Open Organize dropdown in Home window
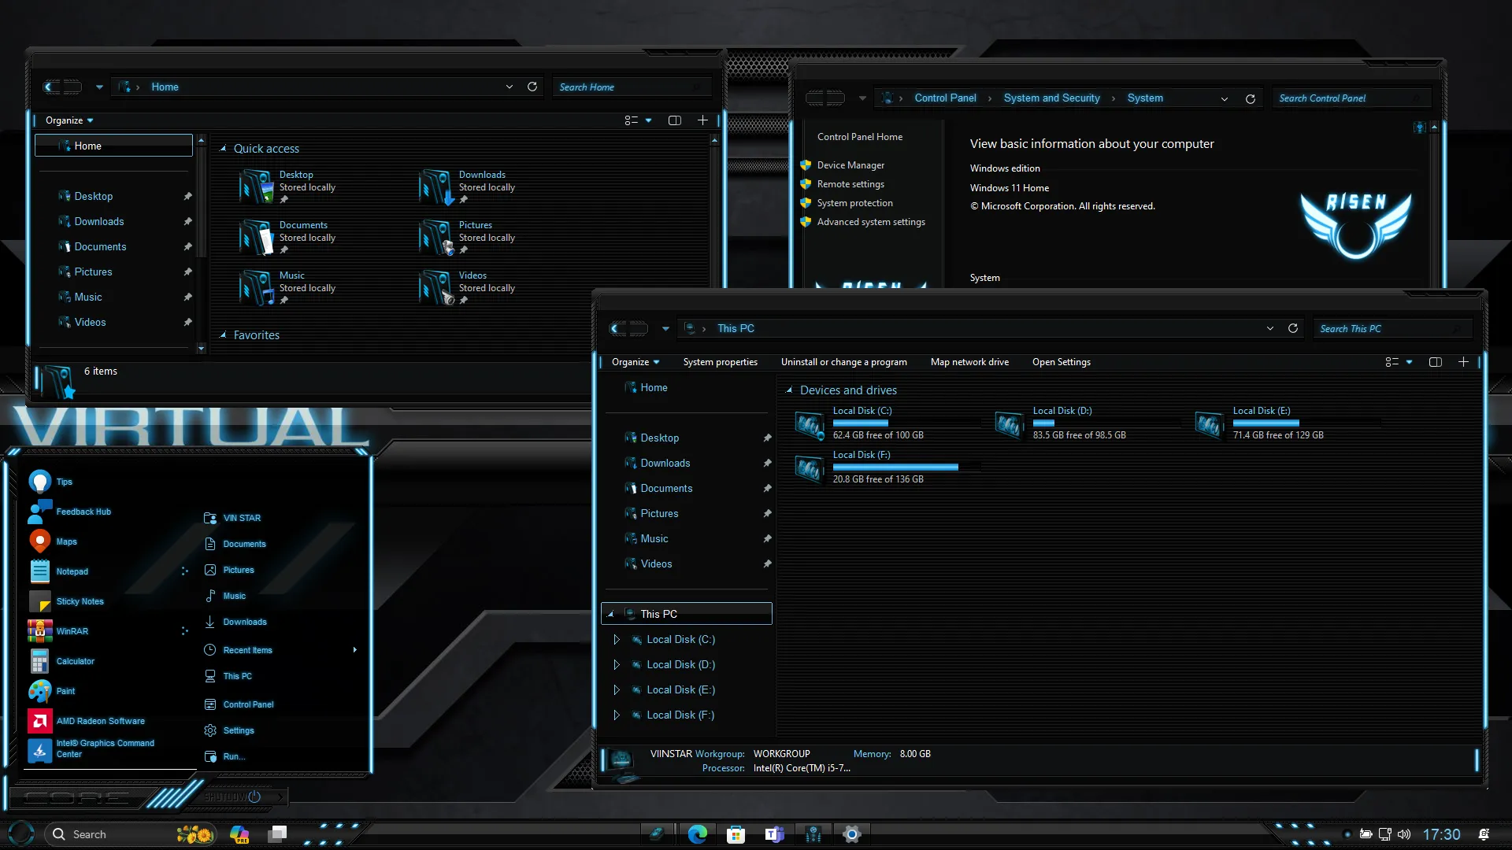1512x850 pixels. [x=69, y=120]
